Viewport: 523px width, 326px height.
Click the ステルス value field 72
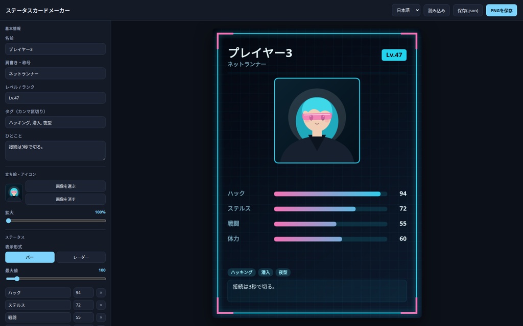pyautogui.click(x=83, y=305)
